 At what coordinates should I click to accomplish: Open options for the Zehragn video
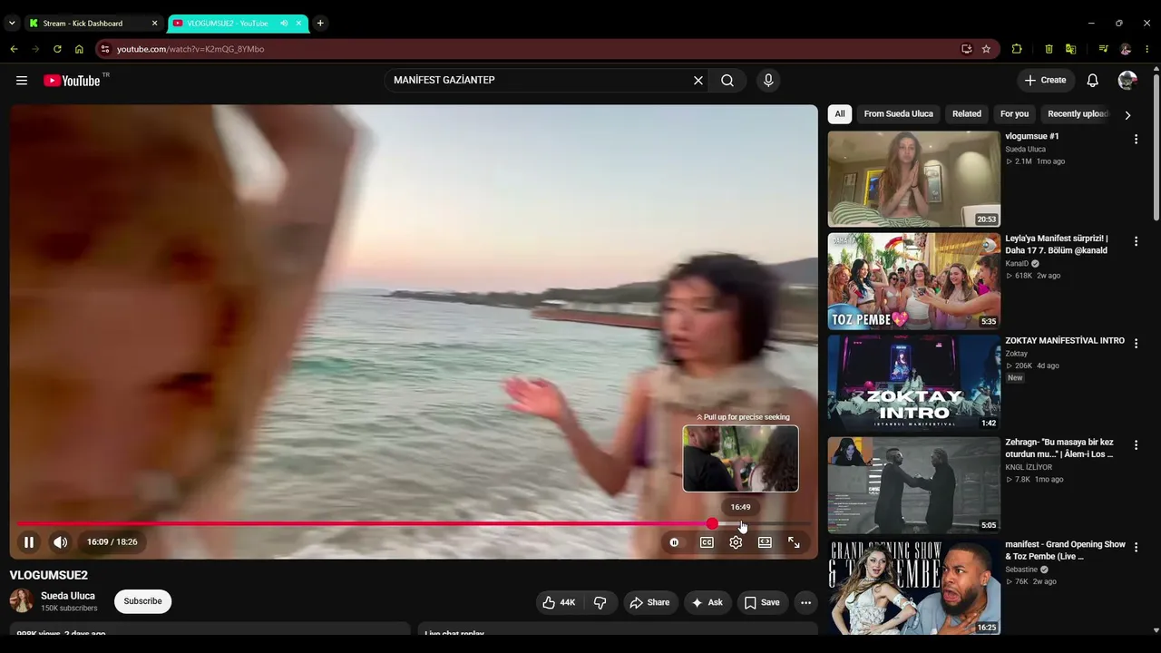[1136, 446]
